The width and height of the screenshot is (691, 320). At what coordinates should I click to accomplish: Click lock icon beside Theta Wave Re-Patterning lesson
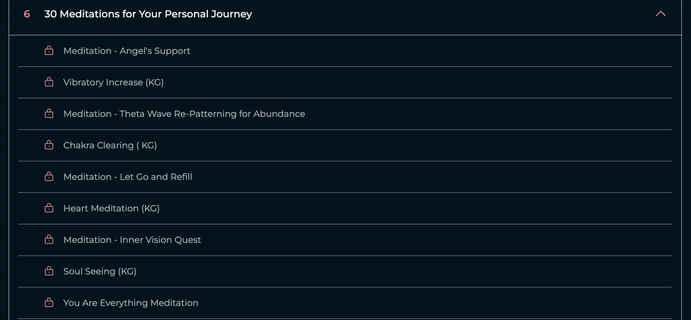pyautogui.click(x=49, y=113)
